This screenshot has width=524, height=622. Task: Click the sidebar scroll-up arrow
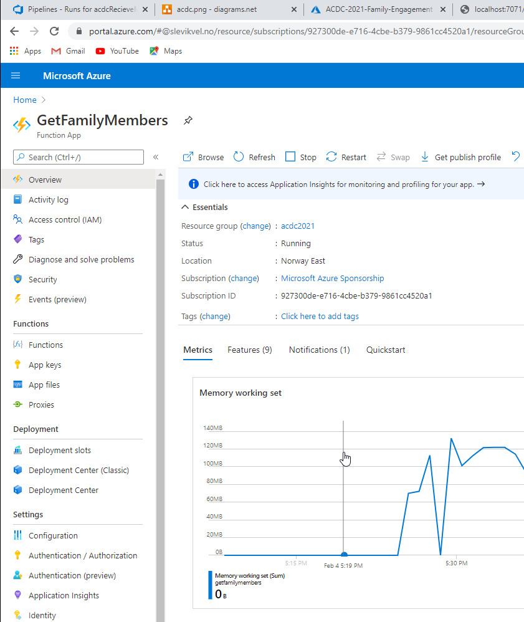(x=160, y=175)
